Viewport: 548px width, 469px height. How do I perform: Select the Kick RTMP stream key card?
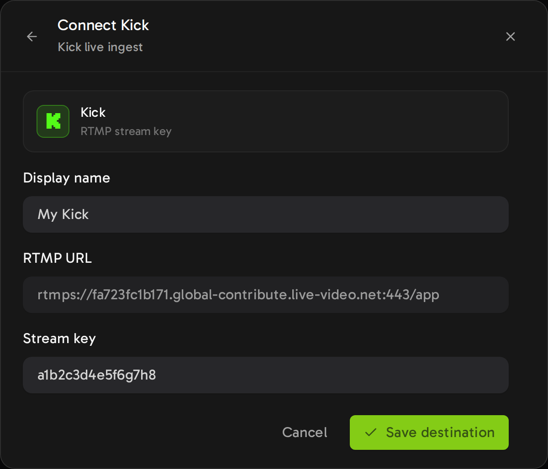click(266, 121)
